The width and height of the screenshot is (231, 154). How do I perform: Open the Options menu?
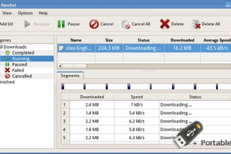click(25, 13)
